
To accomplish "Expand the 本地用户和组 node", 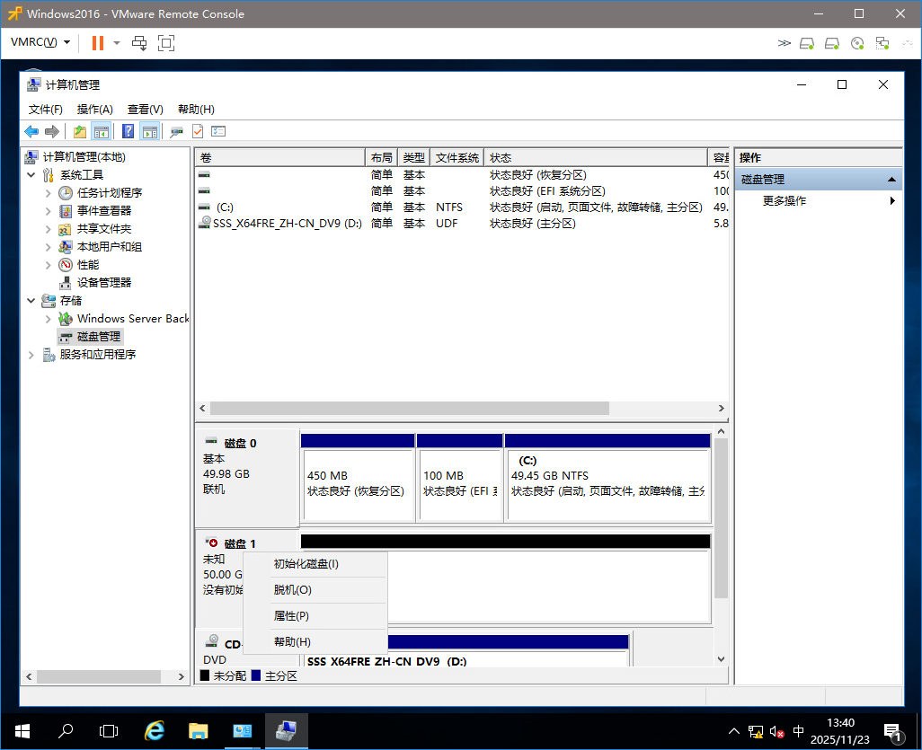I will (x=49, y=247).
